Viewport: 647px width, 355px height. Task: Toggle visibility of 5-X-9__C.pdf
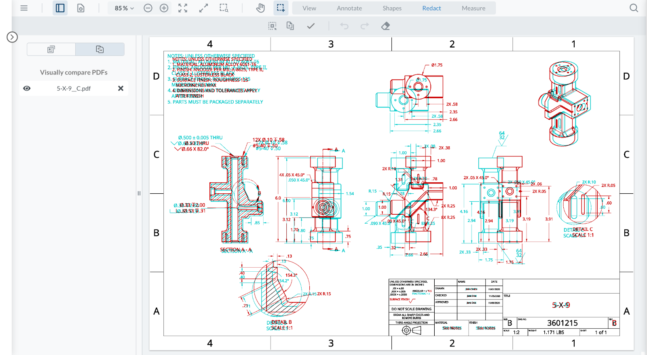(27, 89)
